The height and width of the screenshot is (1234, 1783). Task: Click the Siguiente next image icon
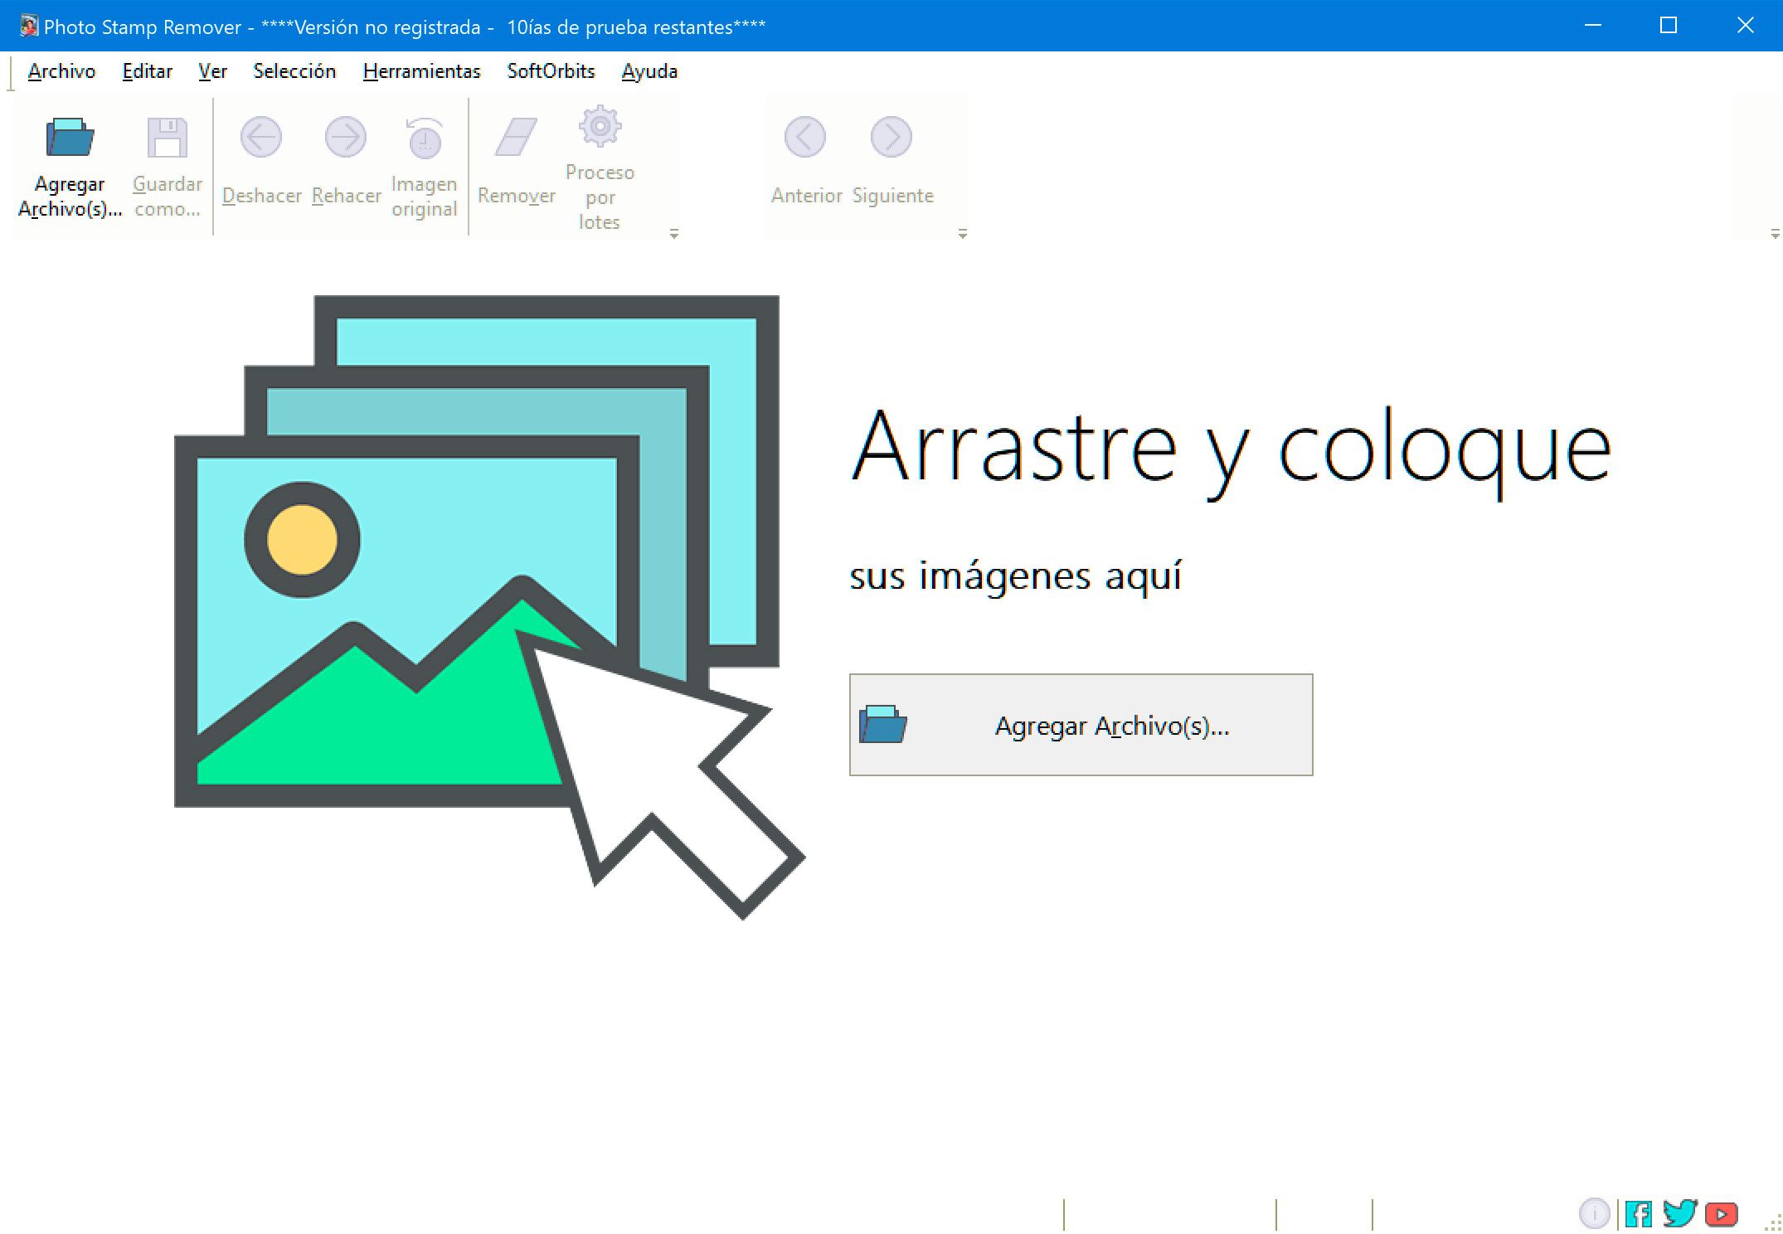891,137
